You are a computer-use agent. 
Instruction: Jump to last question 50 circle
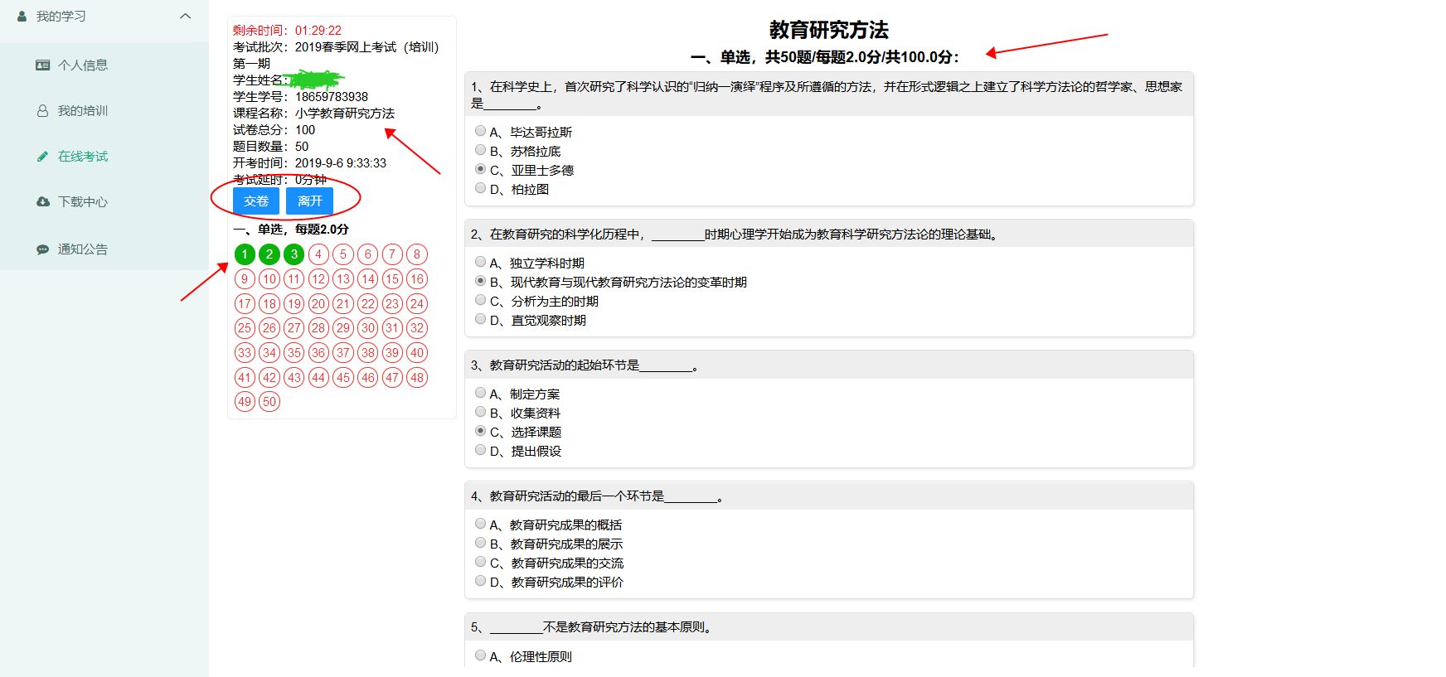(x=269, y=402)
